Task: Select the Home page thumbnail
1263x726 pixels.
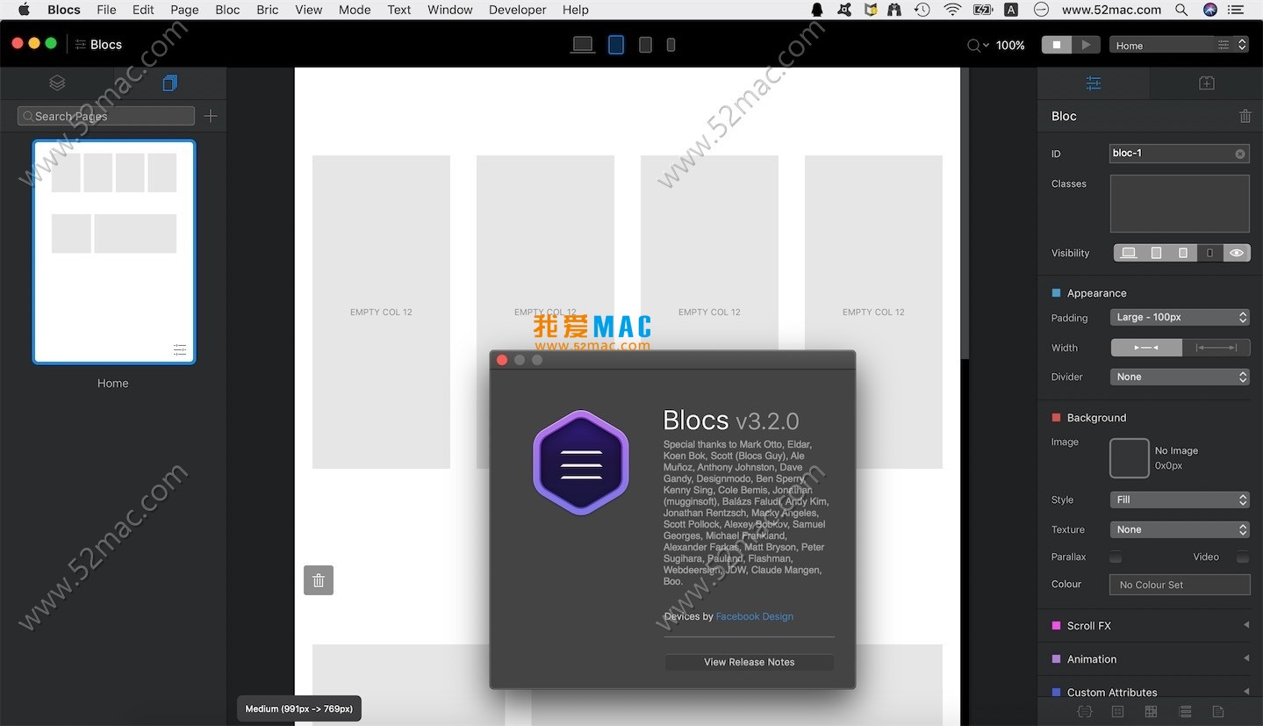Action: (114, 252)
